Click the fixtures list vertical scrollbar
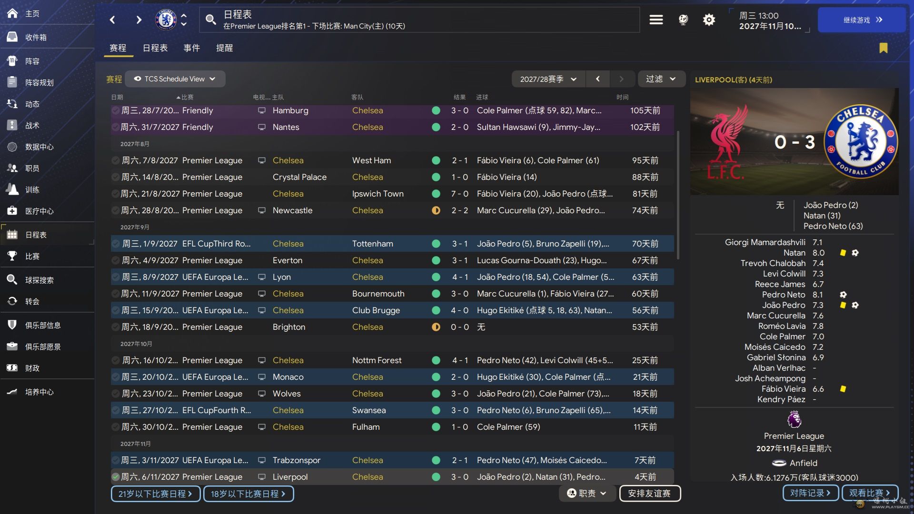The height and width of the screenshot is (514, 914). [x=678, y=195]
